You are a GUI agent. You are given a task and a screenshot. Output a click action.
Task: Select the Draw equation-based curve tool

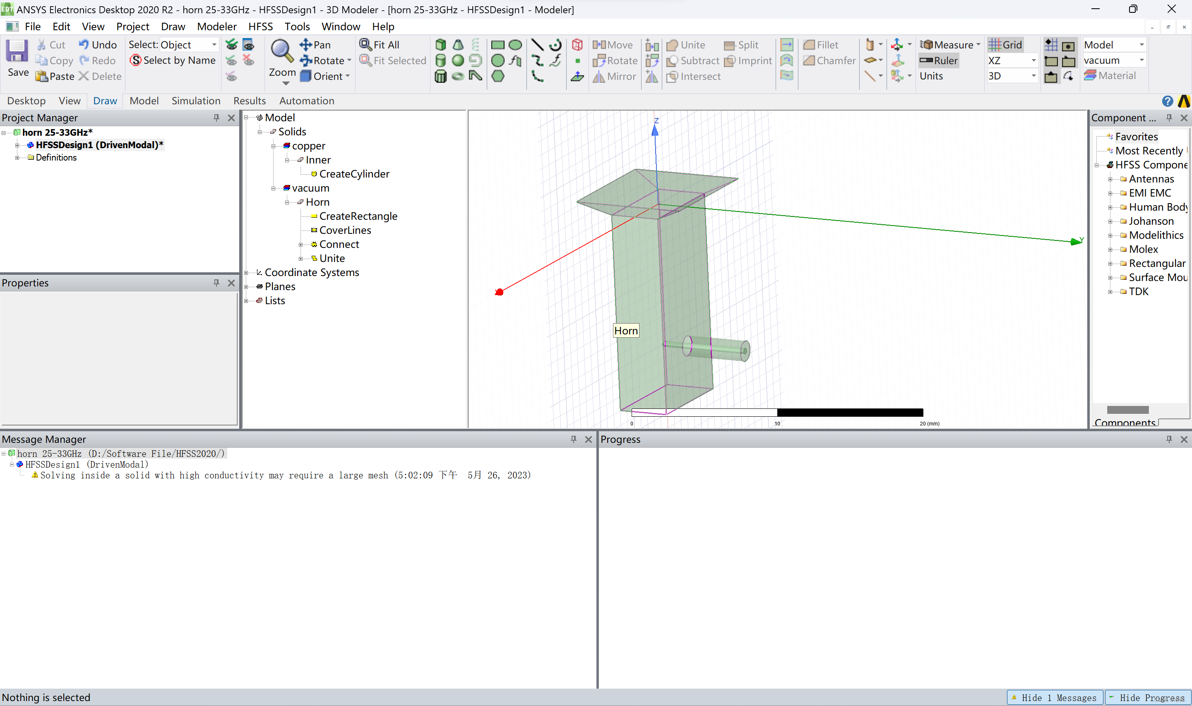coord(555,60)
